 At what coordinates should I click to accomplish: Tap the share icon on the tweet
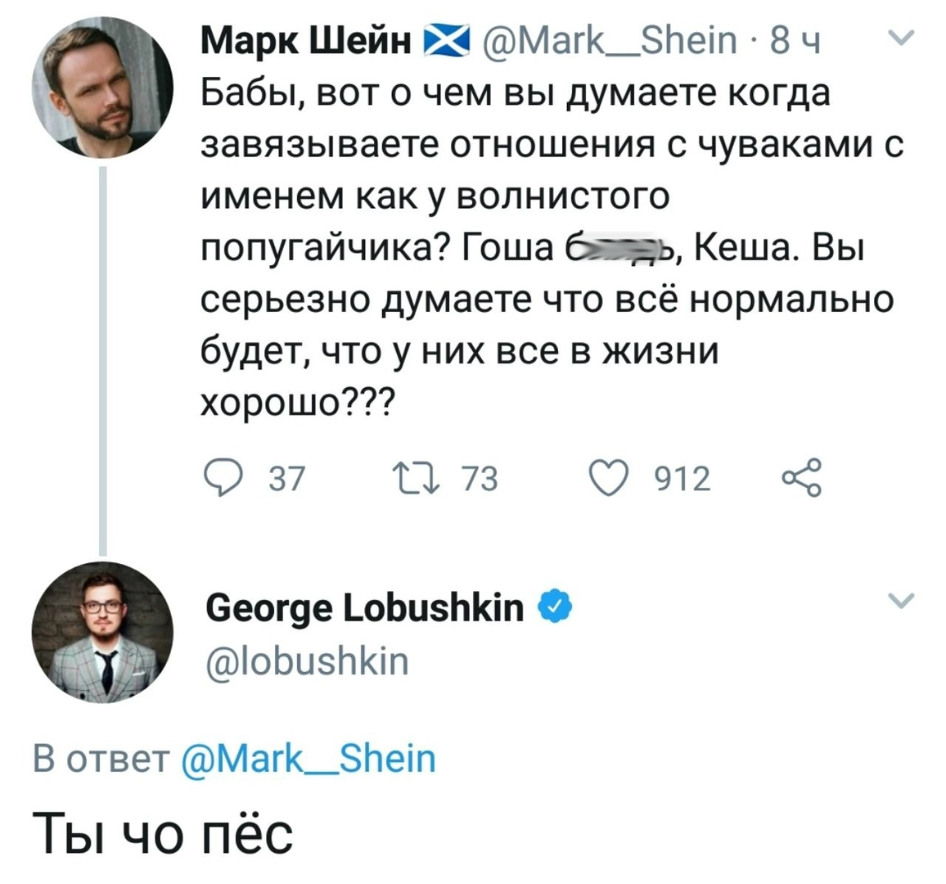pos(800,478)
